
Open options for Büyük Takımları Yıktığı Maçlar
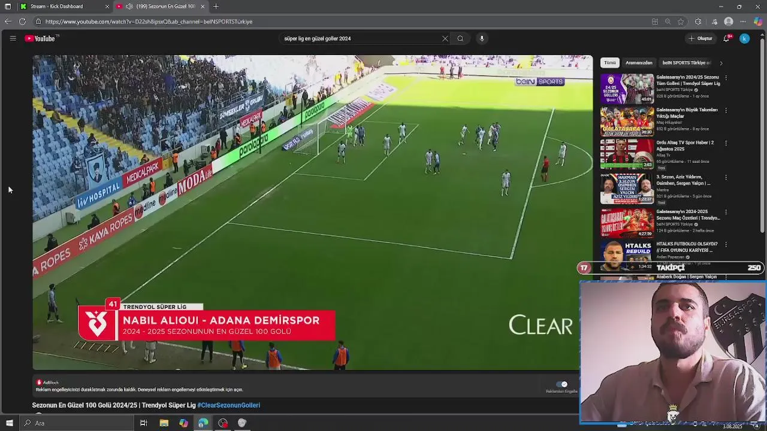[726, 111]
